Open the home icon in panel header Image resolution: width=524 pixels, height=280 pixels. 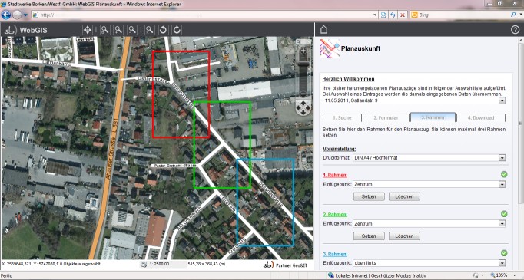tap(323, 30)
